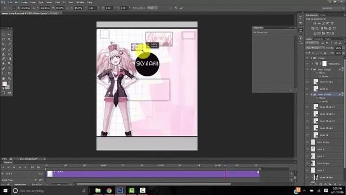Screen dimensions: 346x195
Task: Select the Eyedropper tool
Action: pos(10,44)
